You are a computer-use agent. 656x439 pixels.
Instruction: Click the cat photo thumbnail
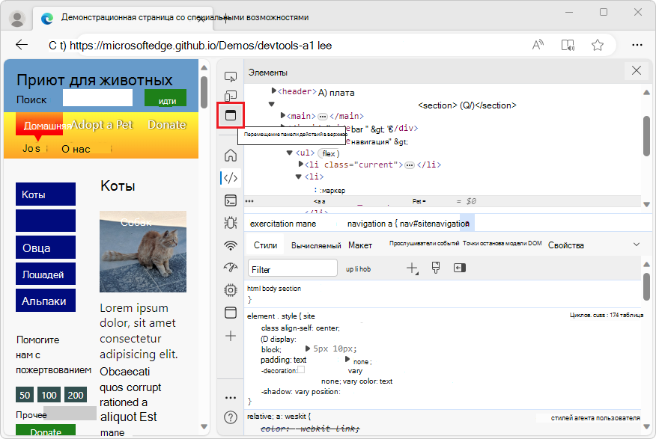click(143, 251)
